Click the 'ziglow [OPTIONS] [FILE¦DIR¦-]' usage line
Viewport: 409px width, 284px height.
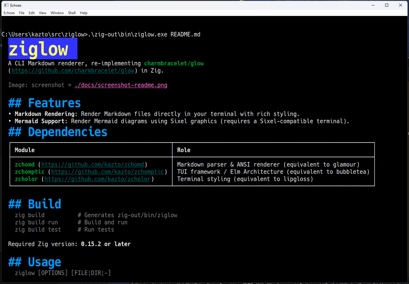coord(63,273)
